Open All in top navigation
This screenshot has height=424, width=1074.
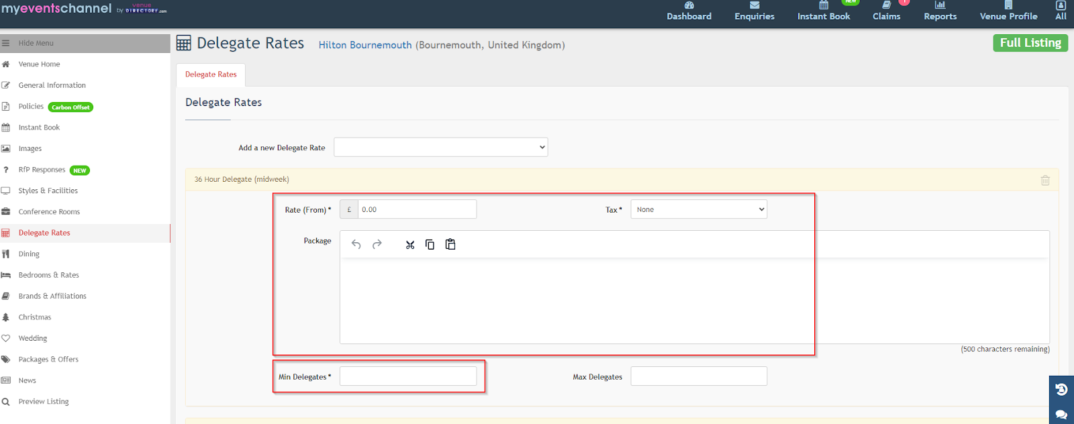pyautogui.click(x=1061, y=11)
